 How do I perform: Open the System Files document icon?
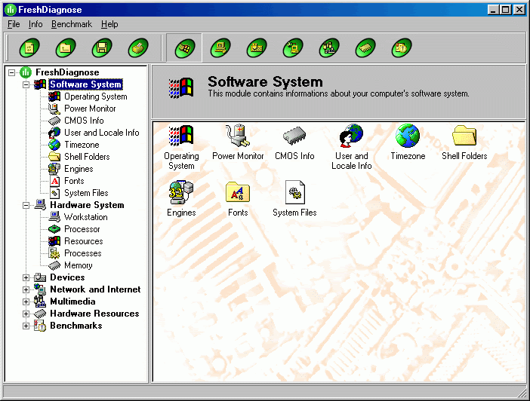pyautogui.click(x=294, y=194)
